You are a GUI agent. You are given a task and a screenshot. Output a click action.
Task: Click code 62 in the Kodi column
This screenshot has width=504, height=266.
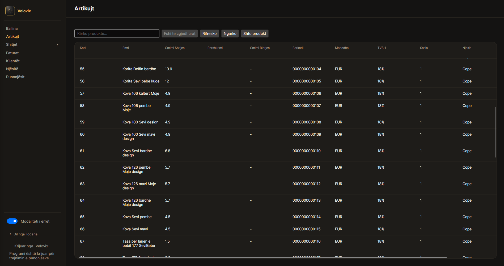coord(82,167)
